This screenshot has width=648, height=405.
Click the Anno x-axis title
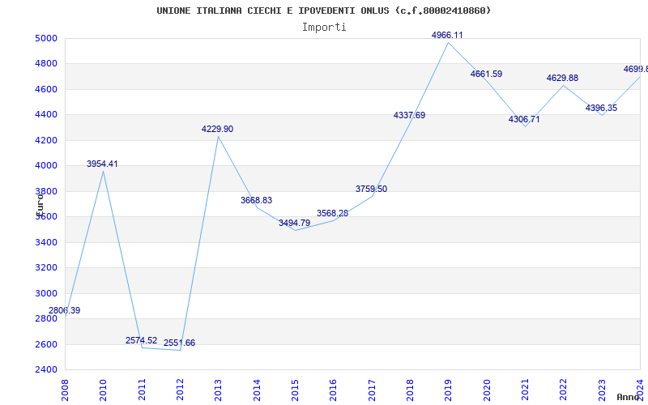[627, 397]
